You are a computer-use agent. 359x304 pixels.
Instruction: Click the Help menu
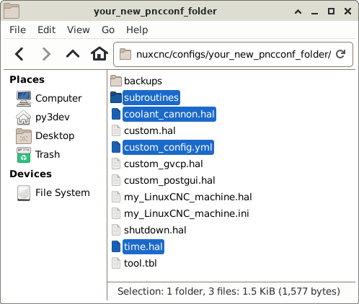pyautogui.click(x=137, y=30)
